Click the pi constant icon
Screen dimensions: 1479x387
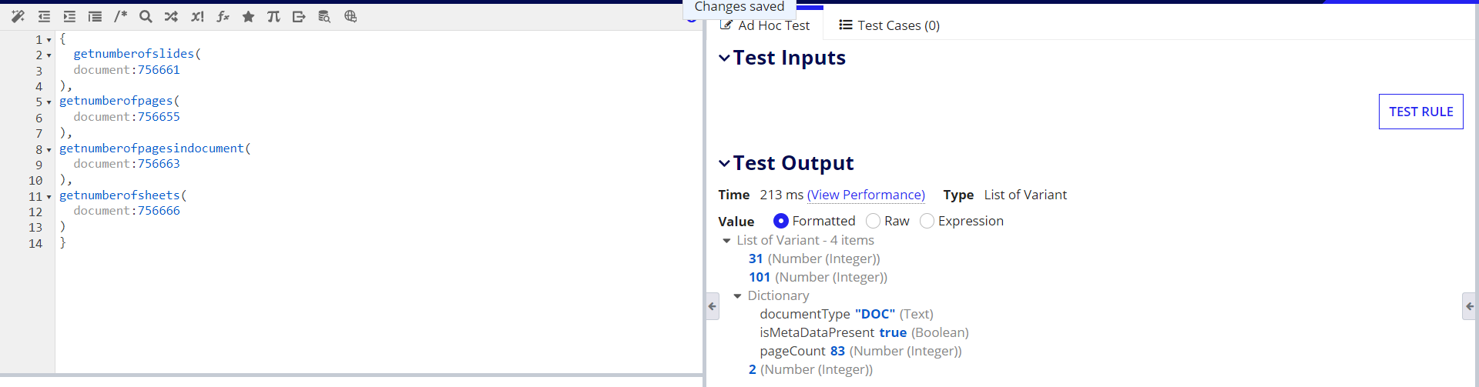273,16
